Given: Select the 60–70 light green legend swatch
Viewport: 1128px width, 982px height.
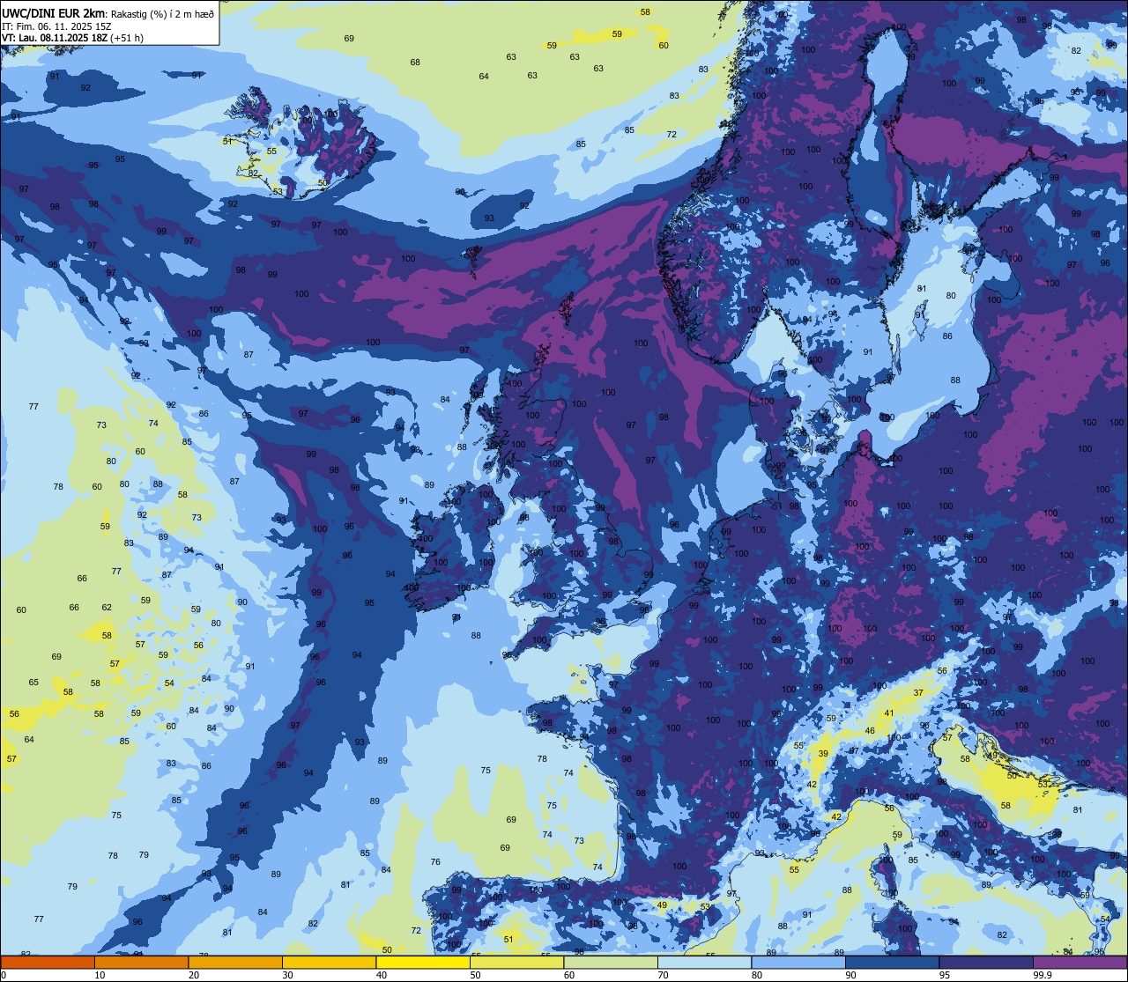Looking at the screenshot, I should point(611,962).
